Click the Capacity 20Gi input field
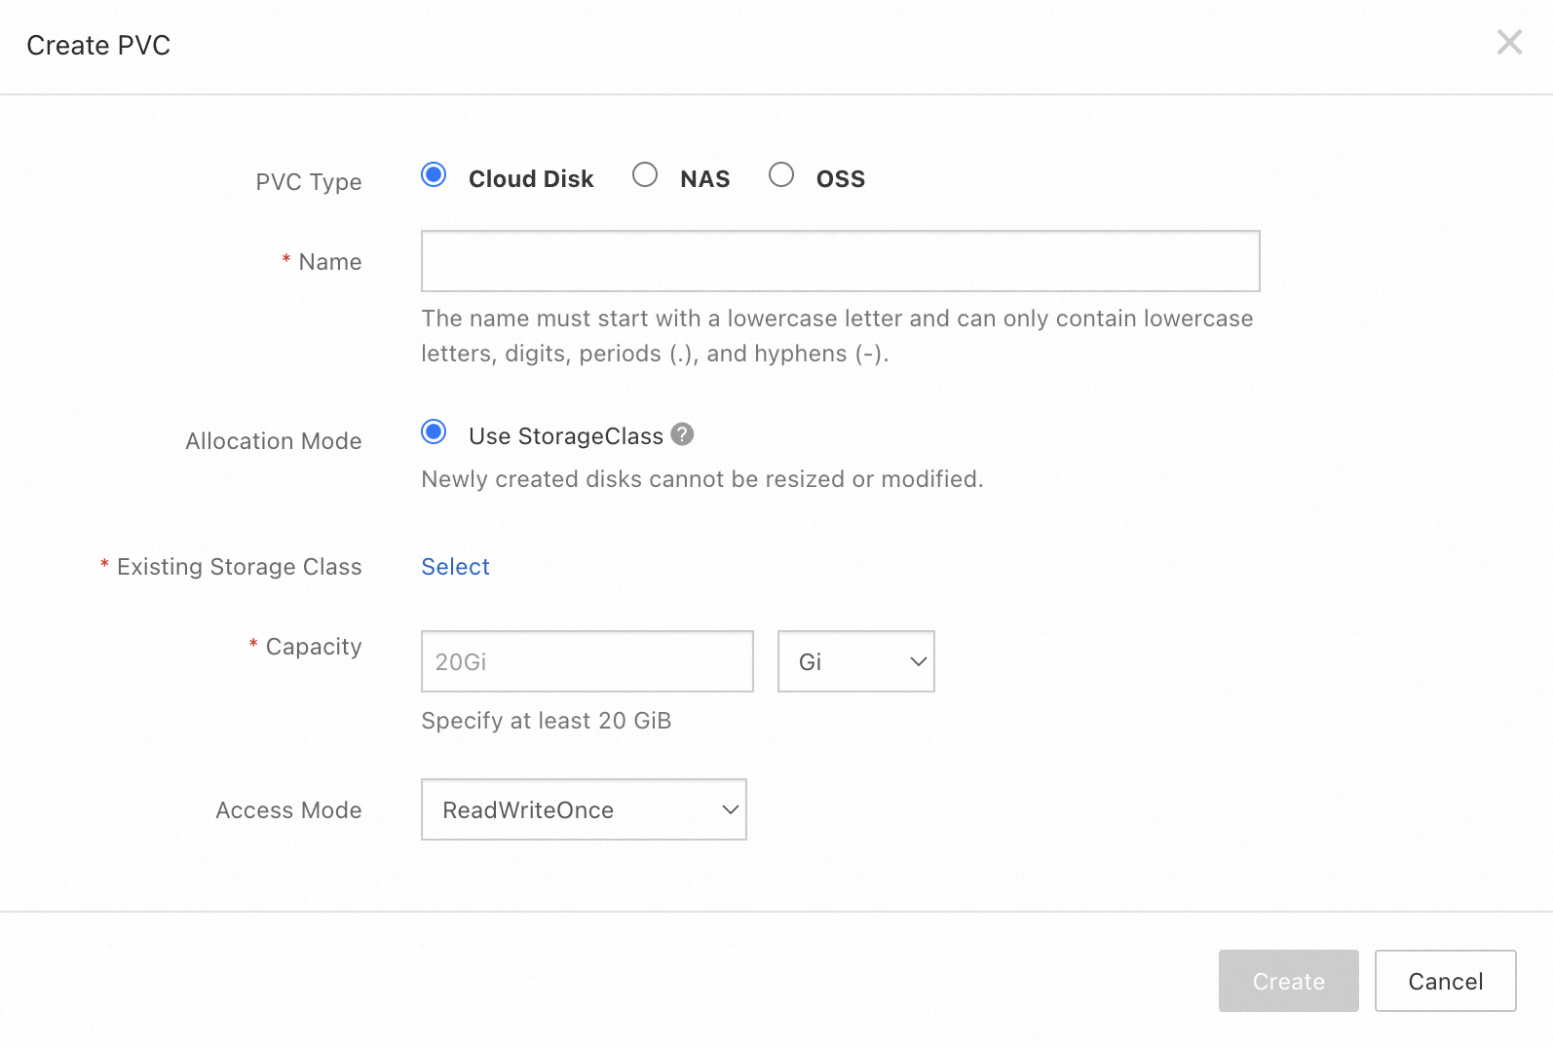1553x1048 pixels. pyautogui.click(x=587, y=661)
